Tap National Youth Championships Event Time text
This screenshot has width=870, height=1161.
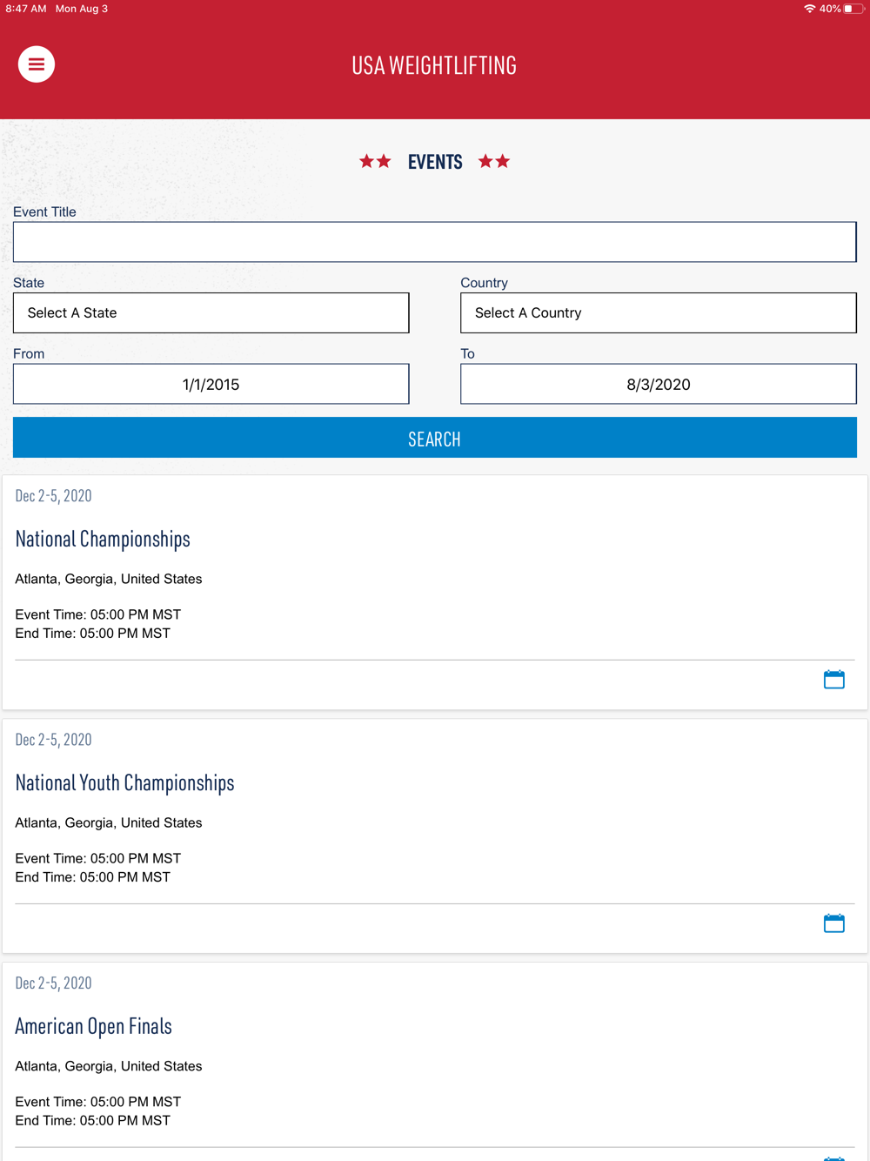(x=98, y=858)
